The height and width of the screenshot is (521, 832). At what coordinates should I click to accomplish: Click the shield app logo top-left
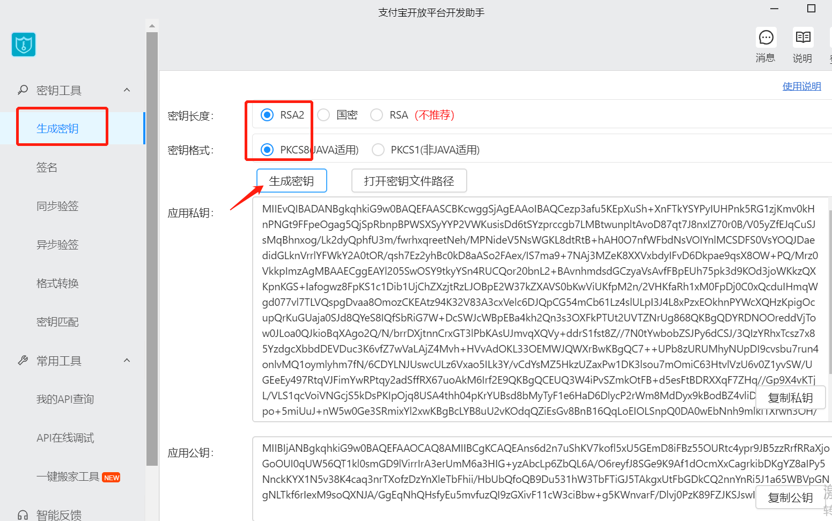(x=23, y=45)
